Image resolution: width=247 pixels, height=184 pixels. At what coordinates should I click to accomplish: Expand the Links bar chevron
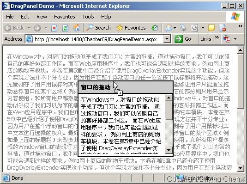coord(217,37)
